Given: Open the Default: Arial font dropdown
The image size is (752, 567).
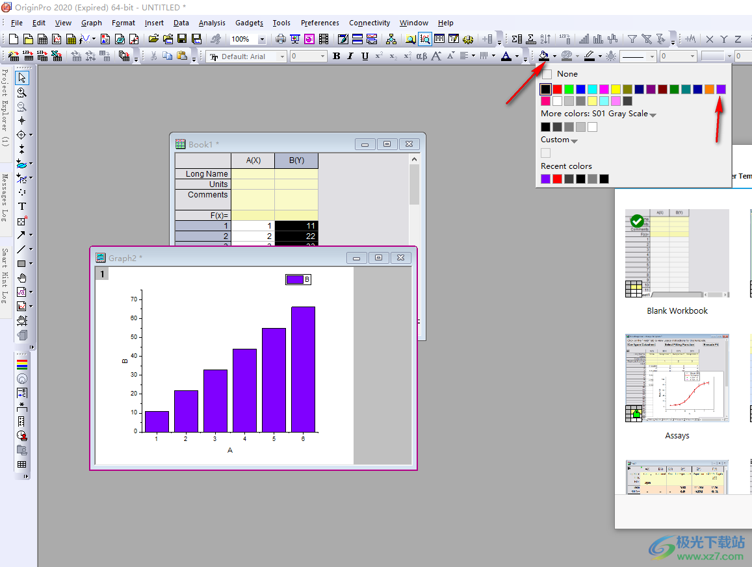Looking at the screenshot, I should 282,57.
